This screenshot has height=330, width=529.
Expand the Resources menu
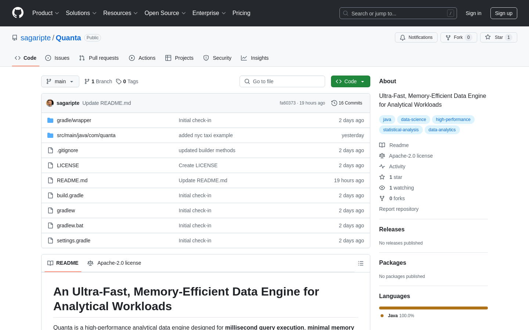click(120, 13)
